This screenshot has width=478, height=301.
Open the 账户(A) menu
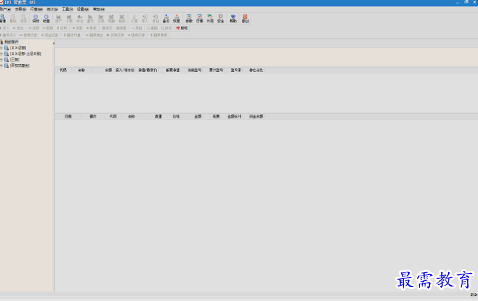pos(5,9)
